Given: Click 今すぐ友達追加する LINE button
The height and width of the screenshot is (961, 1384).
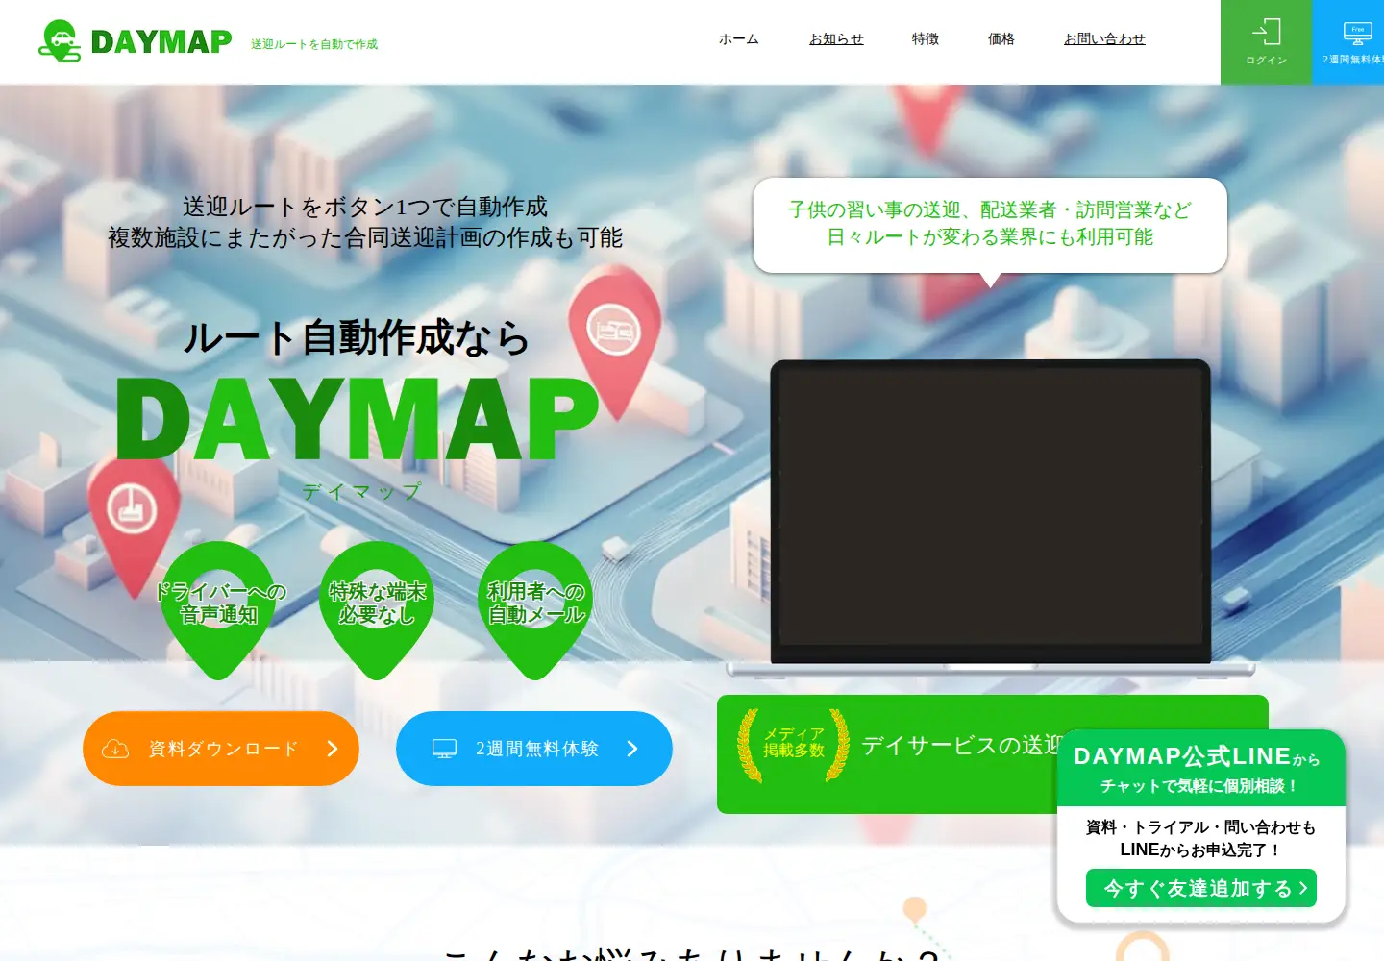Looking at the screenshot, I should click(1201, 888).
